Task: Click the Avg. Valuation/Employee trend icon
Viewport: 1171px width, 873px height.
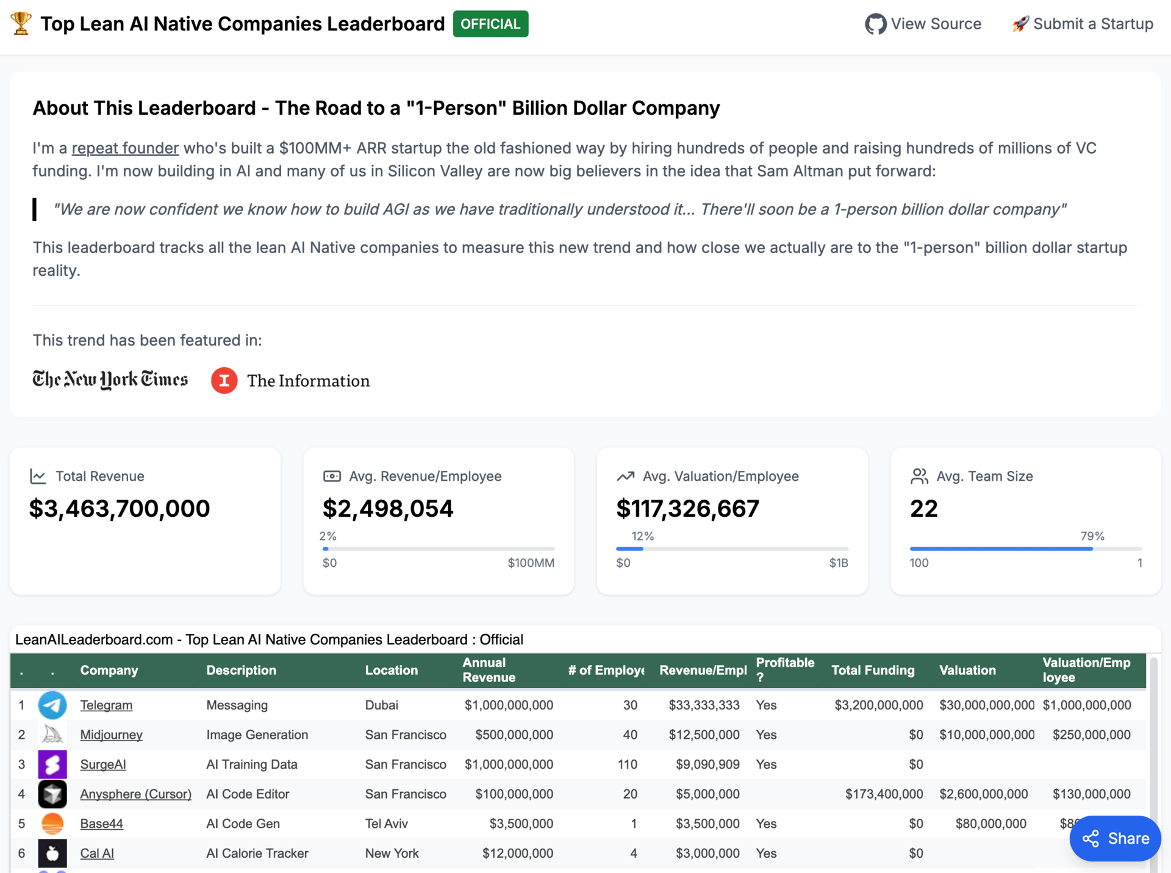Action: point(625,476)
